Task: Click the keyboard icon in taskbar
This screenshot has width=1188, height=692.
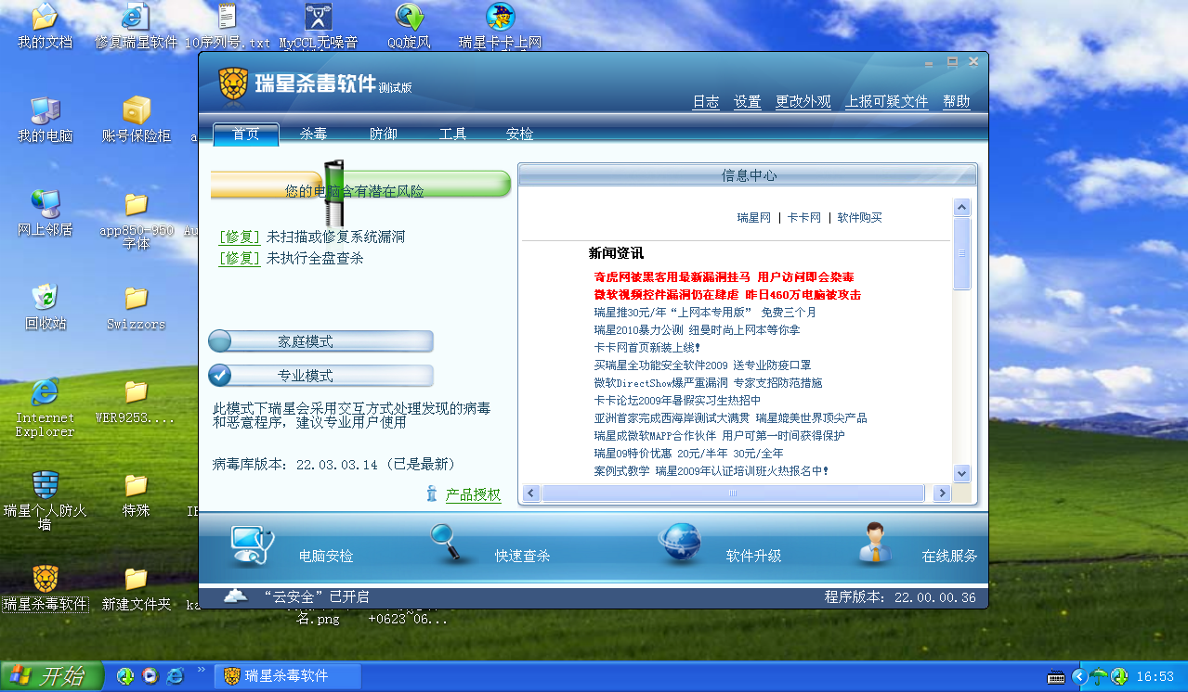Action: tap(1055, 676)
